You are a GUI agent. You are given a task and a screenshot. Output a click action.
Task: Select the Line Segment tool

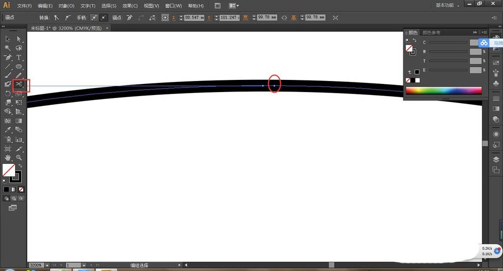point(8,67)
